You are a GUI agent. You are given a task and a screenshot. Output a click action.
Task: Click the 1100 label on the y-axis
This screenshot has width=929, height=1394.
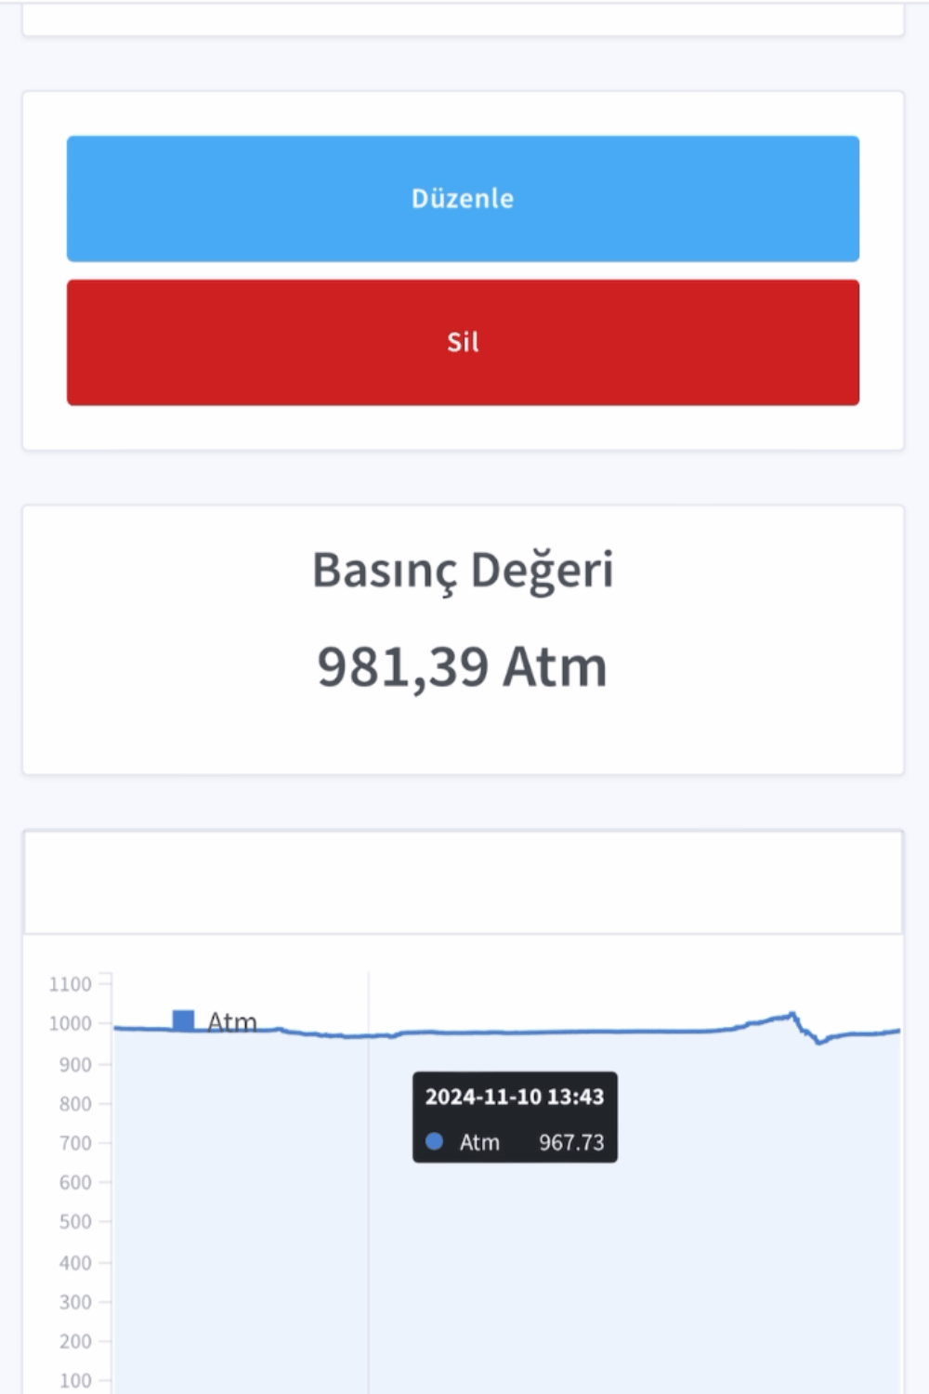(72, 985)
